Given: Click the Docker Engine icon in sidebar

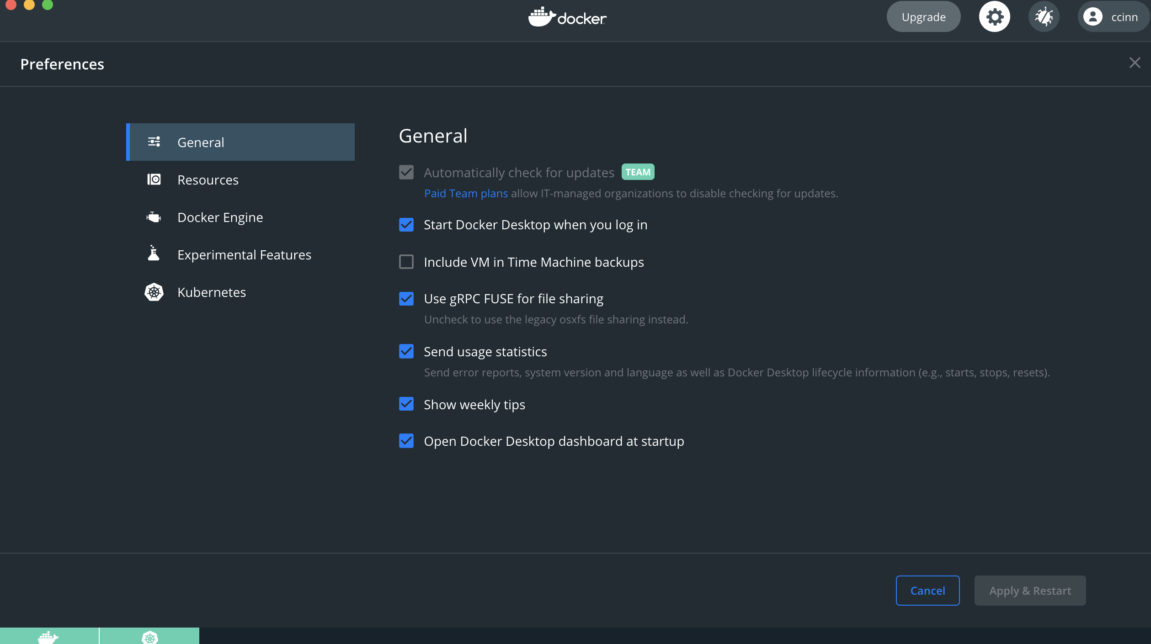Looking at the screenshot, I should (154, 217).
